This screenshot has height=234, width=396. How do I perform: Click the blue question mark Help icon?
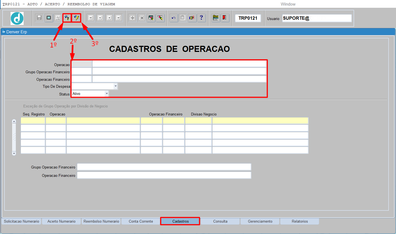pyautogui.click(x=201, y=18)
